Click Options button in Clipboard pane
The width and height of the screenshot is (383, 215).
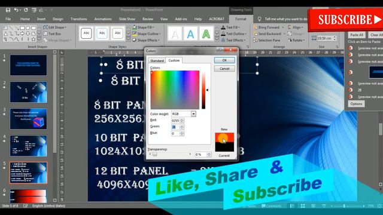(x=356, y=104)
